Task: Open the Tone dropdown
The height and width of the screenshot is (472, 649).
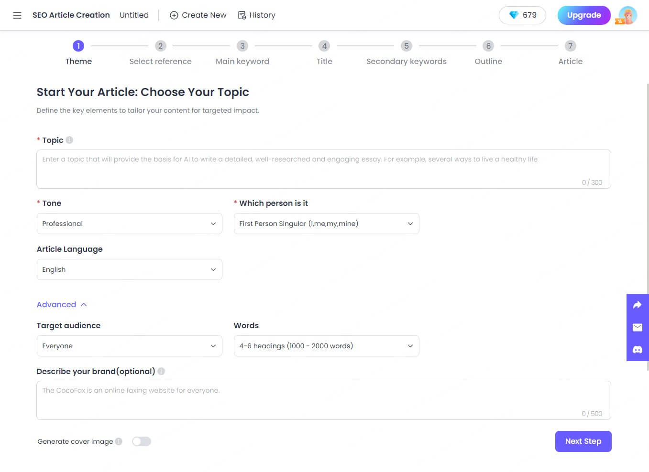Action: (x=129, y=224)
